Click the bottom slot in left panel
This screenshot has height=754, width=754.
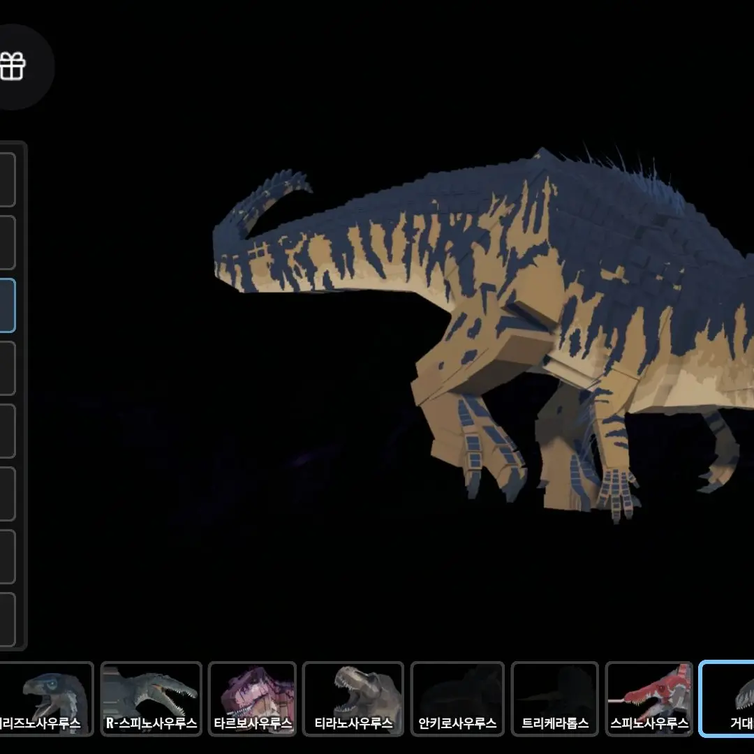7,619
